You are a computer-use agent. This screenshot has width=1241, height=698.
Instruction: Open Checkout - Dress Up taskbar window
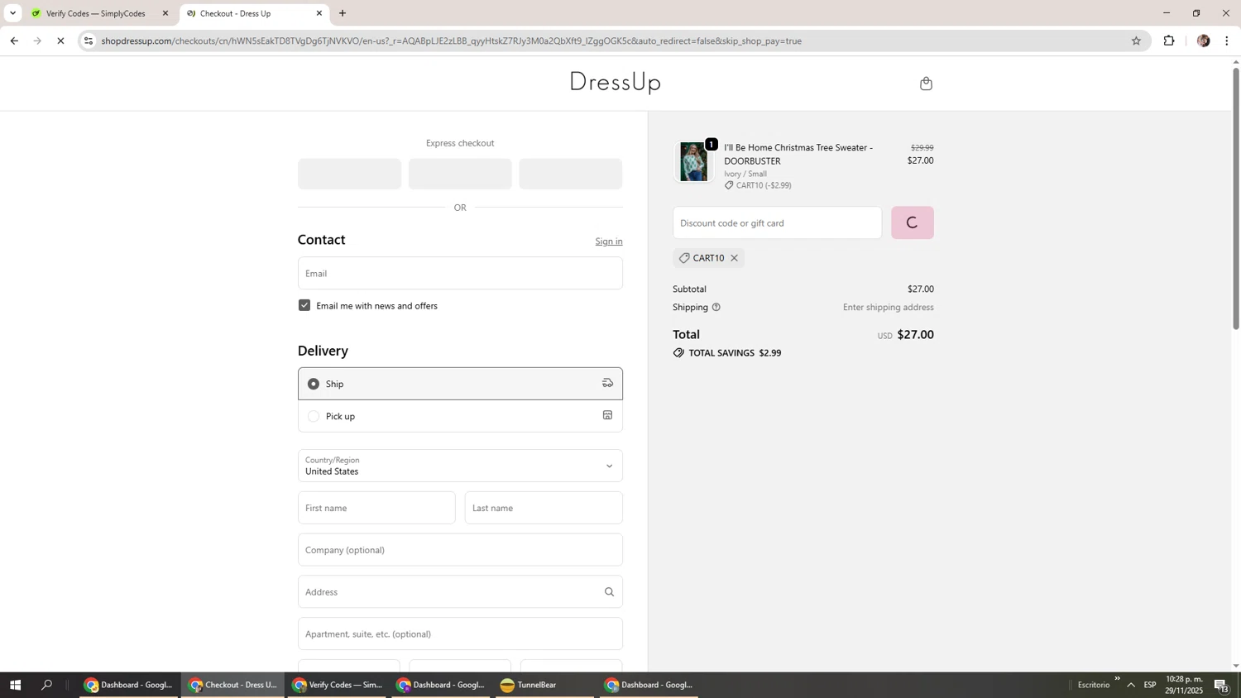233,685
